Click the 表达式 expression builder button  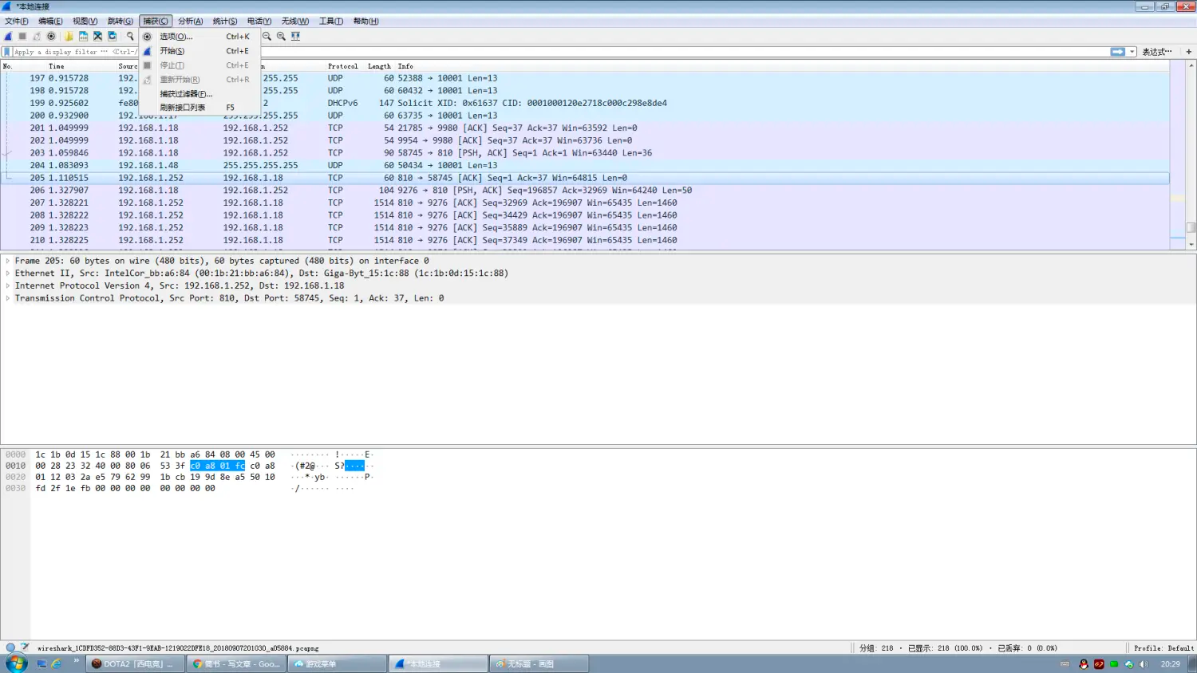(x=1157, y=51)
